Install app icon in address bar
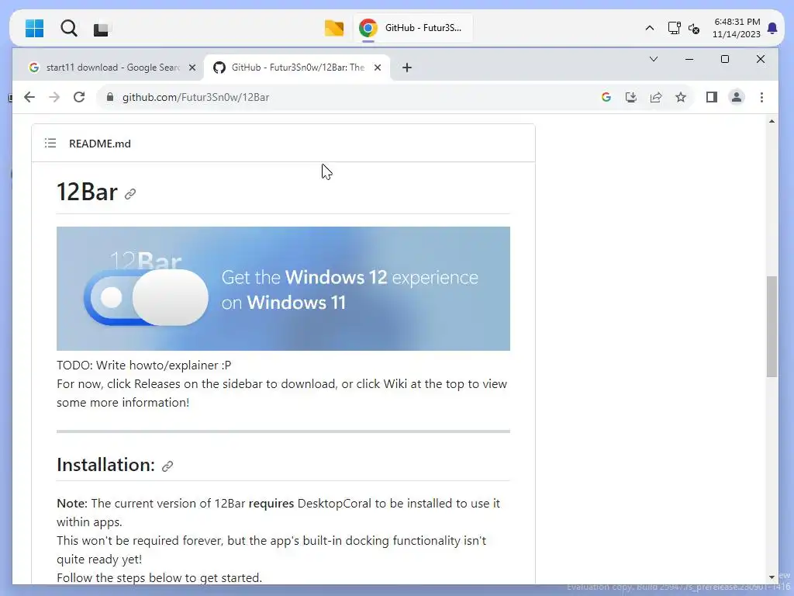This screenshot has width=794, height=596. tap(631, 97)
